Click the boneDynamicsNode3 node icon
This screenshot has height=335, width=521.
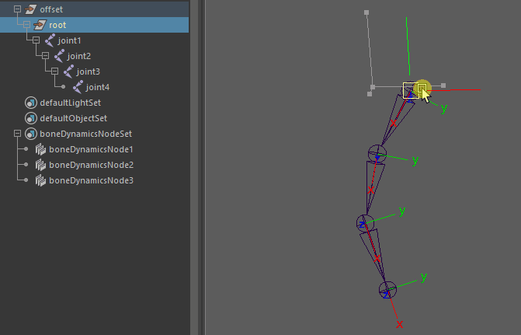coord(40,180)
